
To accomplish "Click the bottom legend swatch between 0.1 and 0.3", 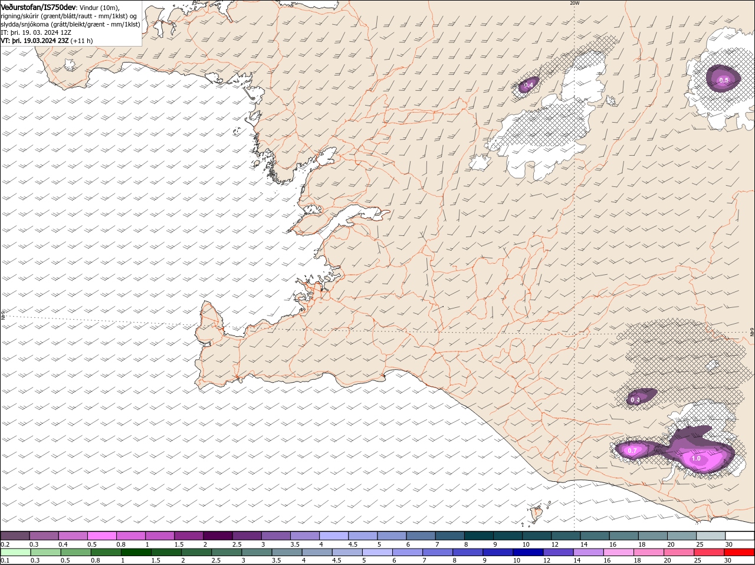I will coord(16,552).
